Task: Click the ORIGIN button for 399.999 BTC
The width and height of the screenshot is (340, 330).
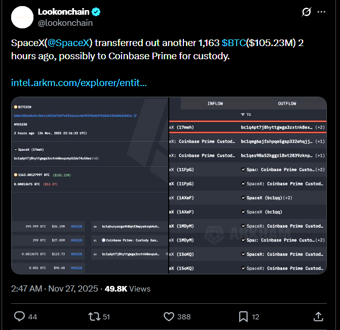Action: 76,226
